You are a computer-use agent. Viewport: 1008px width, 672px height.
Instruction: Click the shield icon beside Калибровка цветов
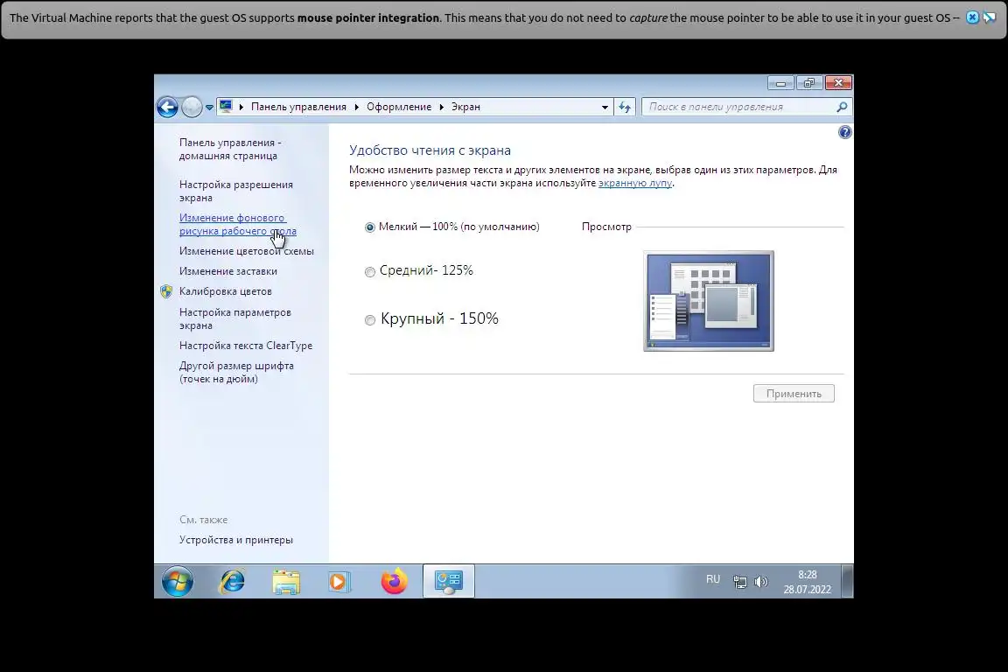pos(166,291)
